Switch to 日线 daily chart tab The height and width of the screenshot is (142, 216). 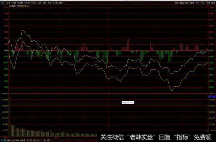[40, 3]
